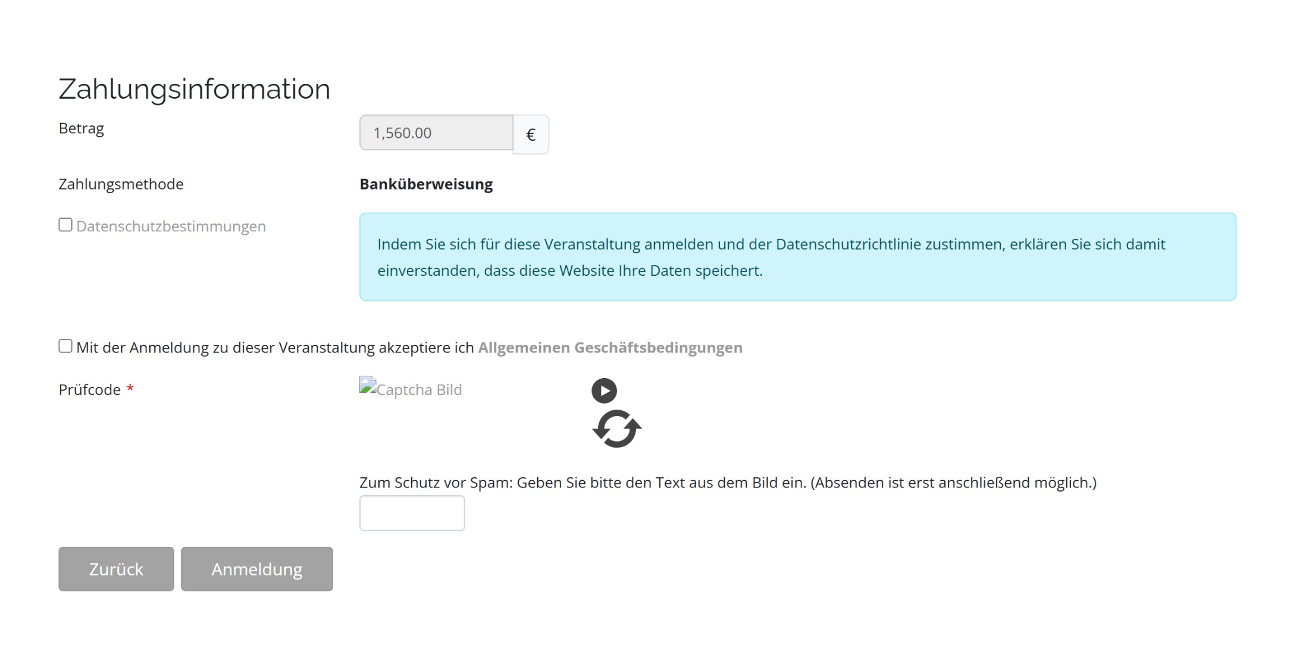Viewport: 1309px width, 664px height.
Task: Click the Zahlungsinformation heading
Action: (x=194, y=89)
